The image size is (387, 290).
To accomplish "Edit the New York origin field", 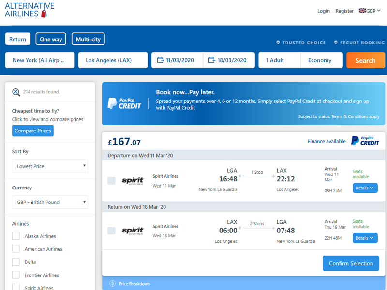I will pos(40,60).
